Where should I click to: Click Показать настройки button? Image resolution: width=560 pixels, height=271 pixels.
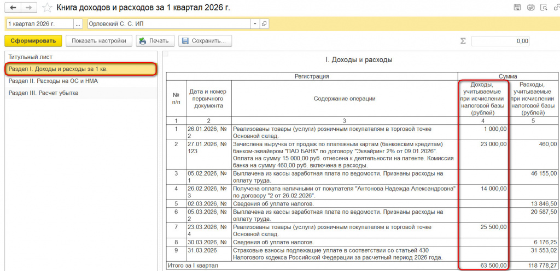pyautogui.click(x=99, y=40)
